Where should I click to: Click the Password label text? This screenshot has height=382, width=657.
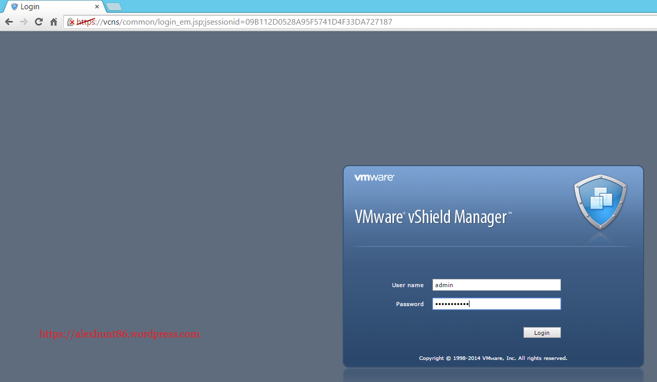click(x=409, y=304)
